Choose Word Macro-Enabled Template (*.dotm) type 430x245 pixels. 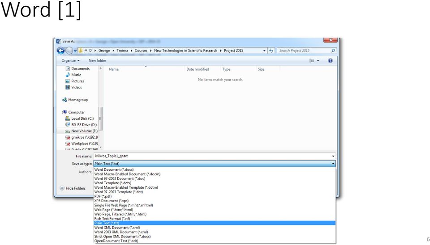tap(215, 187)
